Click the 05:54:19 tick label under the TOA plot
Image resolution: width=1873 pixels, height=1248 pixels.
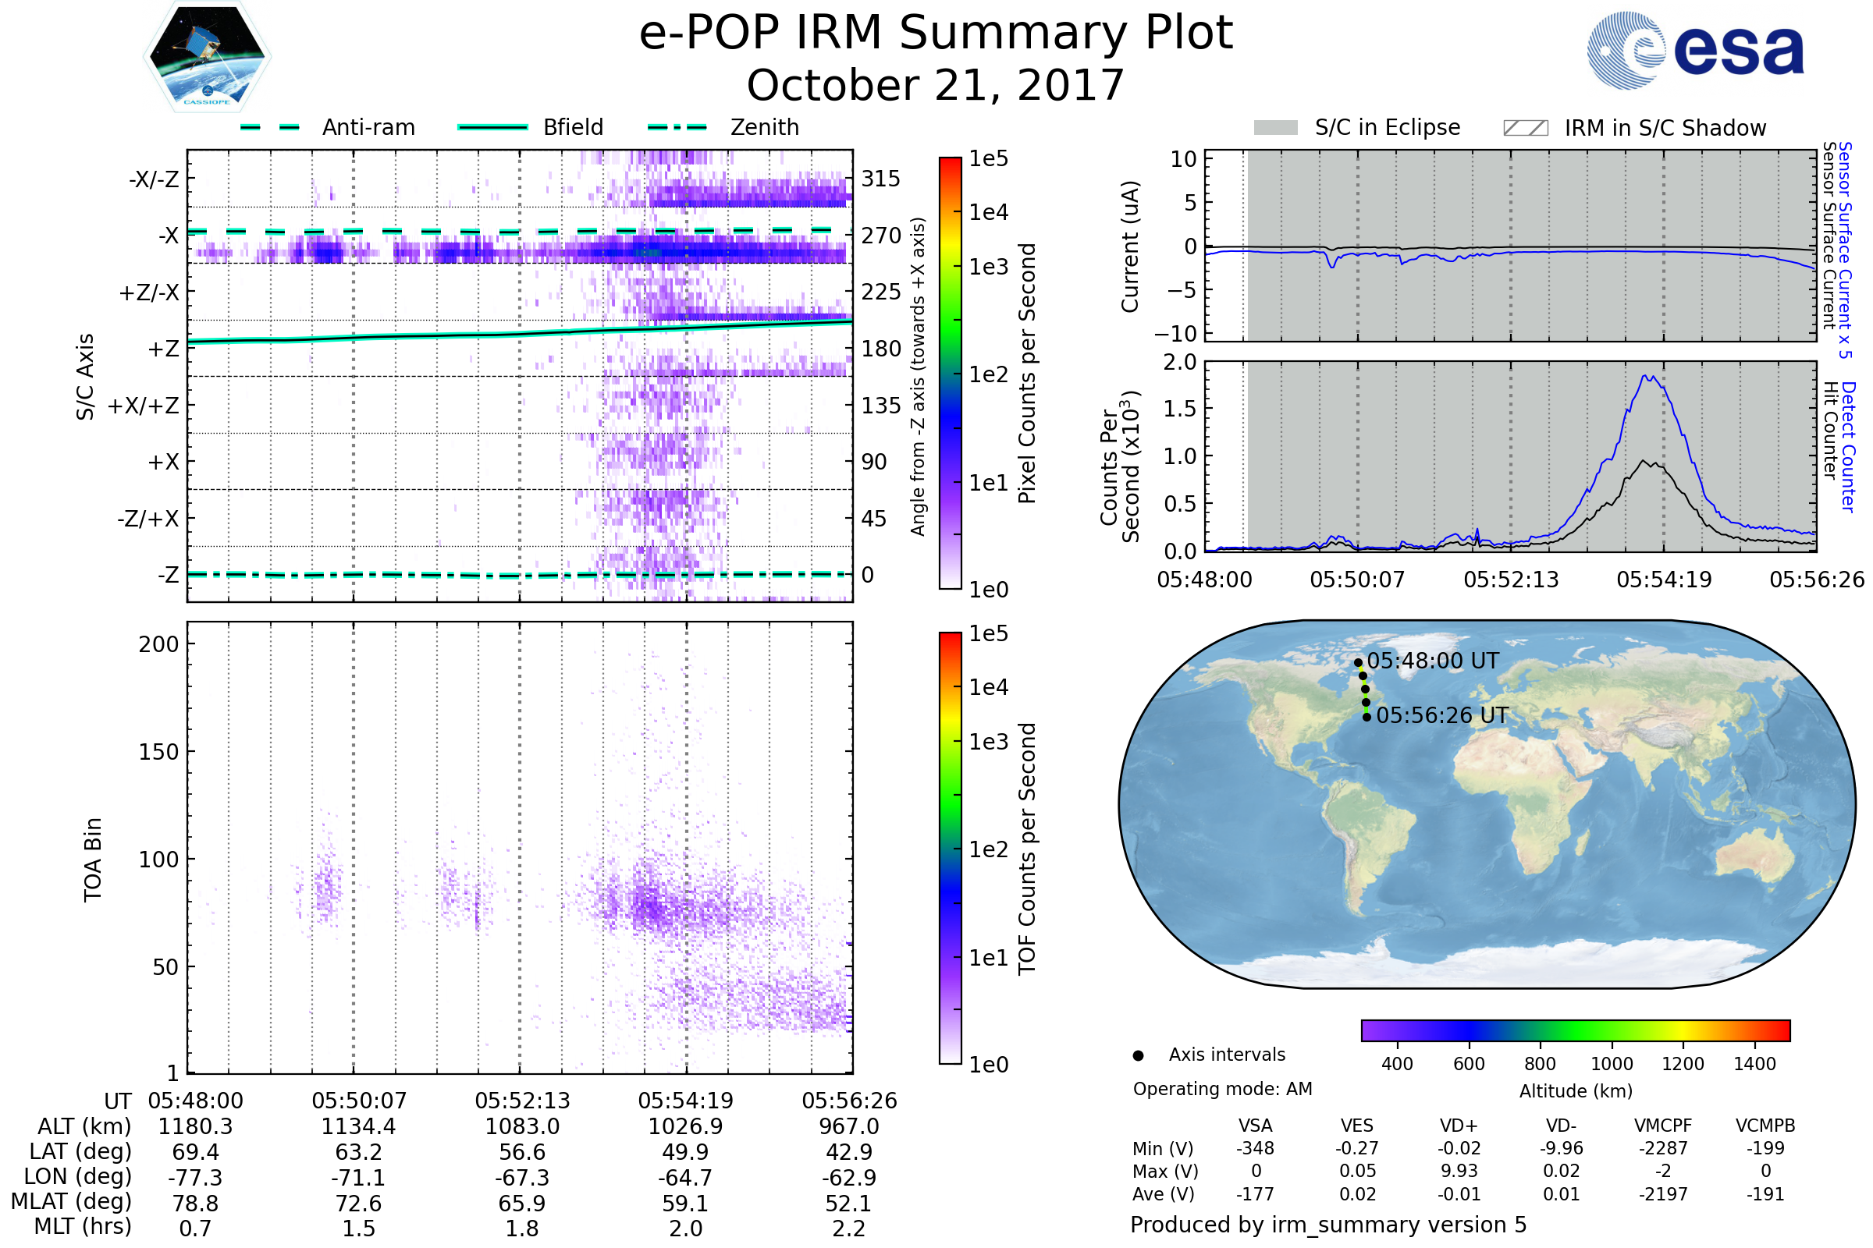(685, 1101)
